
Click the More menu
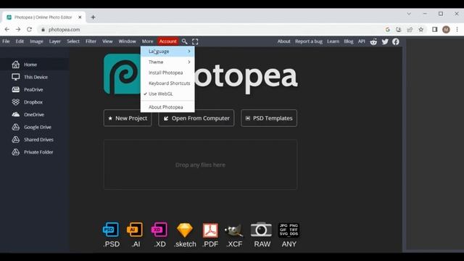[x=147, y=41]
